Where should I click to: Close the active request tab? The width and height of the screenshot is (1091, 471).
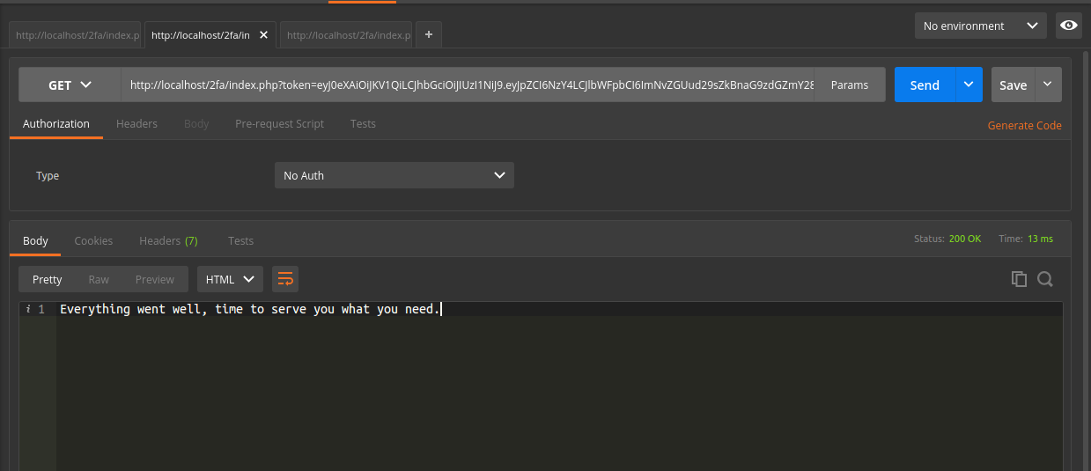coord(263,35)
